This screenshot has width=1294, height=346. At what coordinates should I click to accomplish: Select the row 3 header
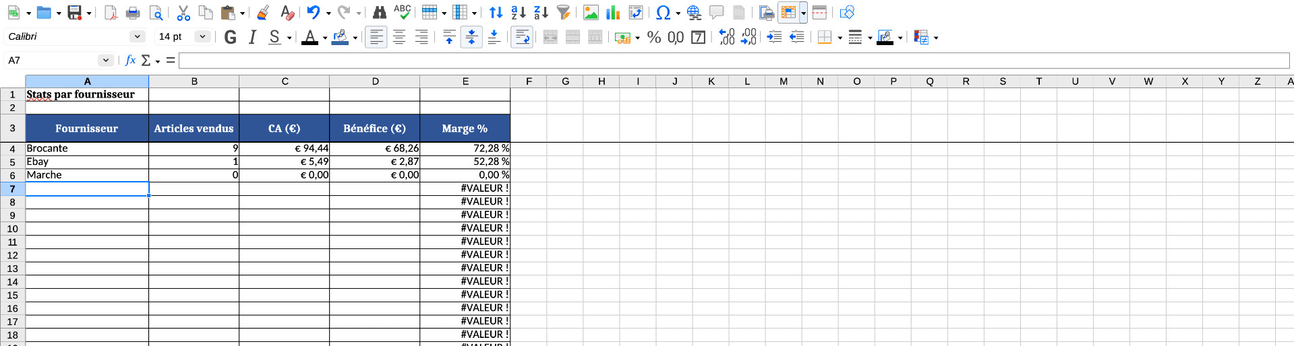point(12,128)
